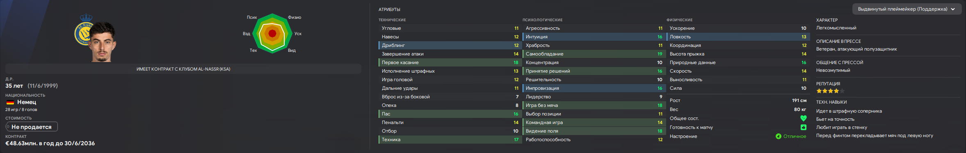
Task: Click the player's face portrait
Action: tap(102, 42)
